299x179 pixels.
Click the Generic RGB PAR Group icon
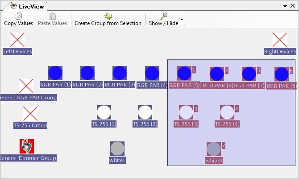26,86
